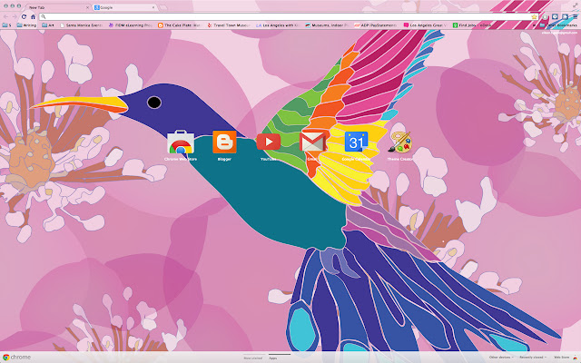This screenshot has height=363, width=581.
Task: Open the Chrome Web Store app
Action: click(180, 142)
